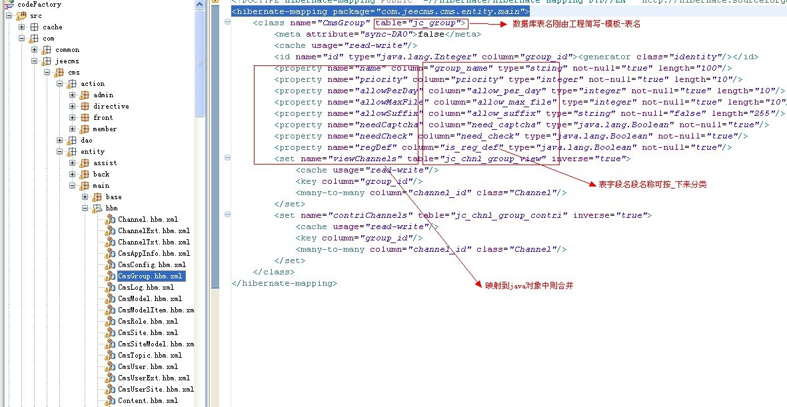This screenshot has height=407, width=787.
Task: Select the CmsUserSite.hbm.xml file name
Action: click(x=156, y=390)
